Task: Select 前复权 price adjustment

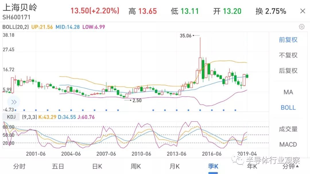Action: tap(288, 40)
